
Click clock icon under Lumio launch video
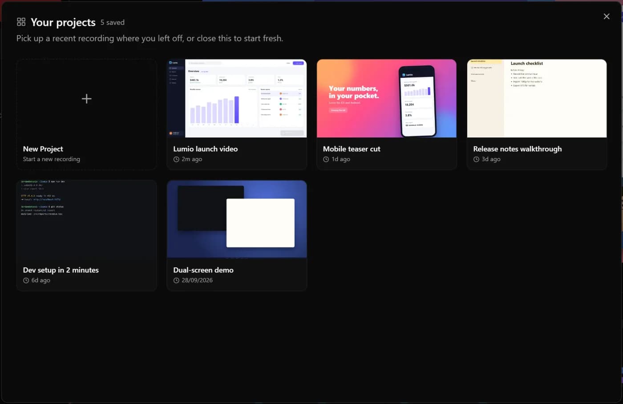tap(176, 159)
